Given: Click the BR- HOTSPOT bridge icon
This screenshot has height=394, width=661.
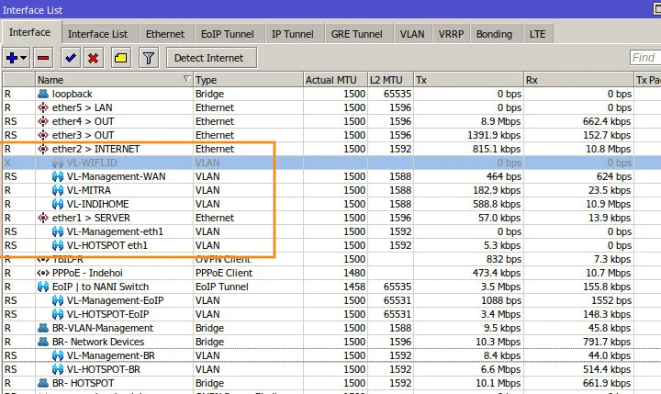Looking at the screenshot, I should coord(43,383).
